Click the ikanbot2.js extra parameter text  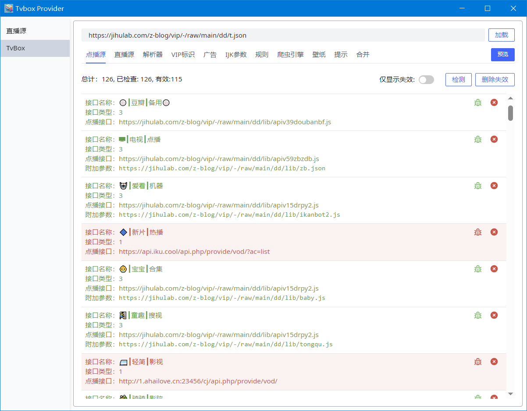click(x=229, y=215)
